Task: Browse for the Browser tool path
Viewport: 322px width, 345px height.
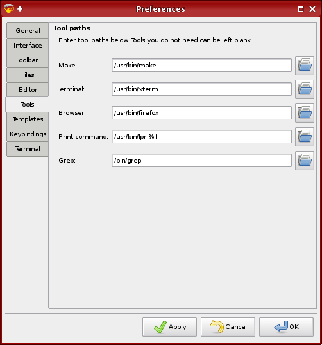Action: (x=305, y=113)
